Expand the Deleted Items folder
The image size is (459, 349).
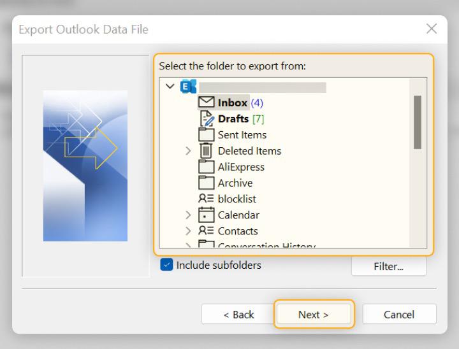pyautogui.click(x=188, y=151)
